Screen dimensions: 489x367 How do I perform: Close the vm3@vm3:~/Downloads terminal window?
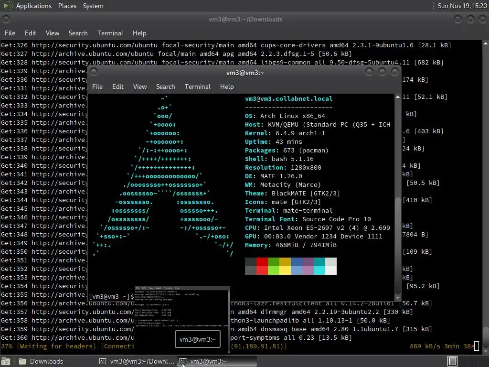[483, 19]
